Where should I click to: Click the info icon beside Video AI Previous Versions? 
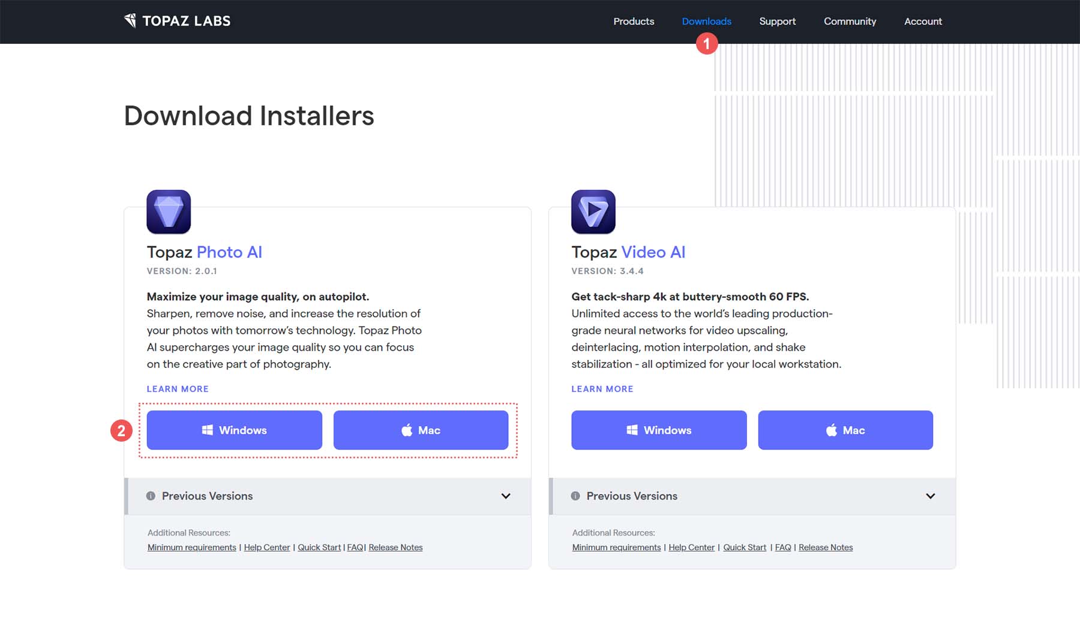click(x=575, y=496)
